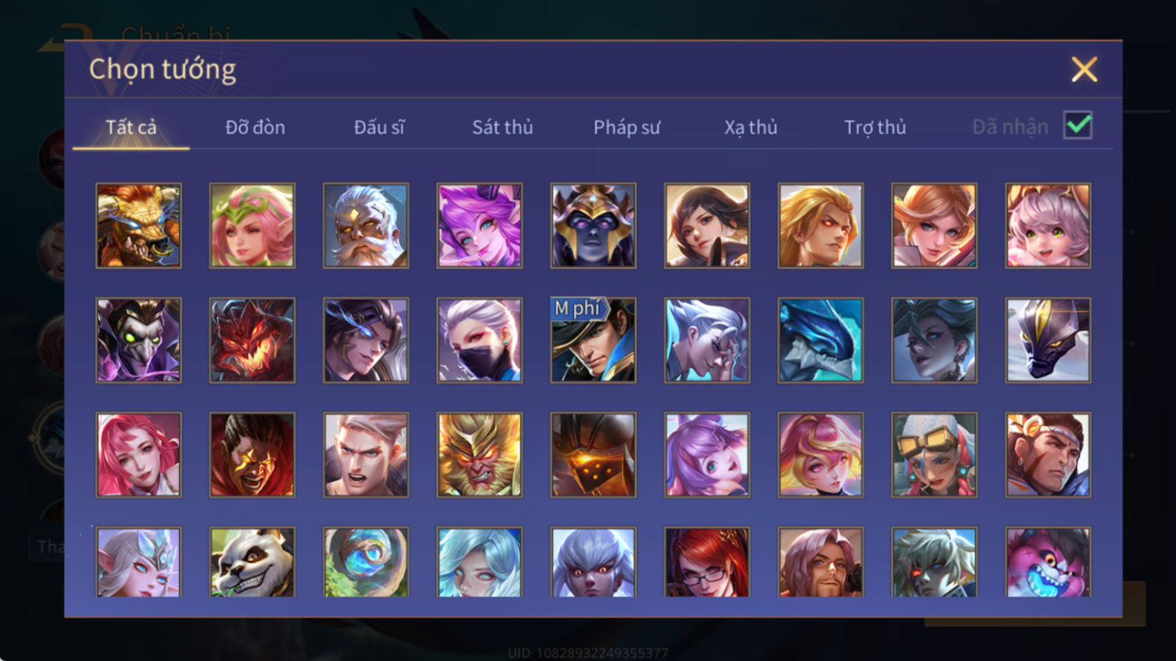
Task: Choose the pink cheshire cat hero
Action: click(1048, 562)
